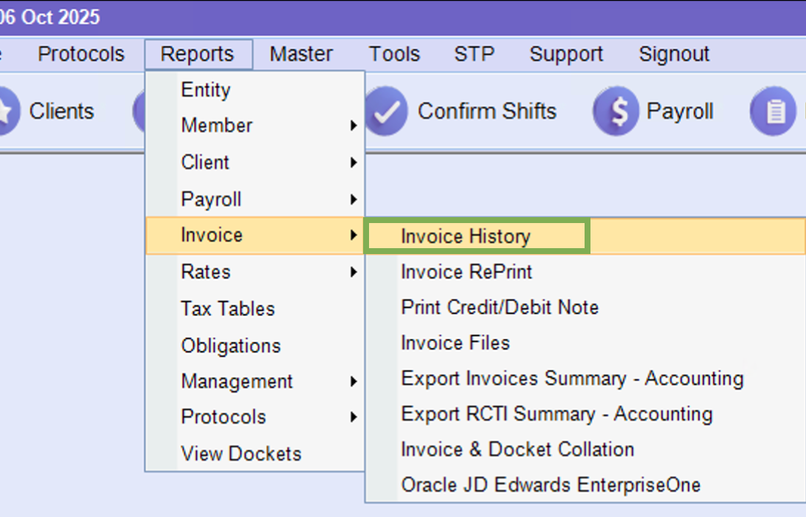
Task: Open the Tools menu
Action: (394, 54)
